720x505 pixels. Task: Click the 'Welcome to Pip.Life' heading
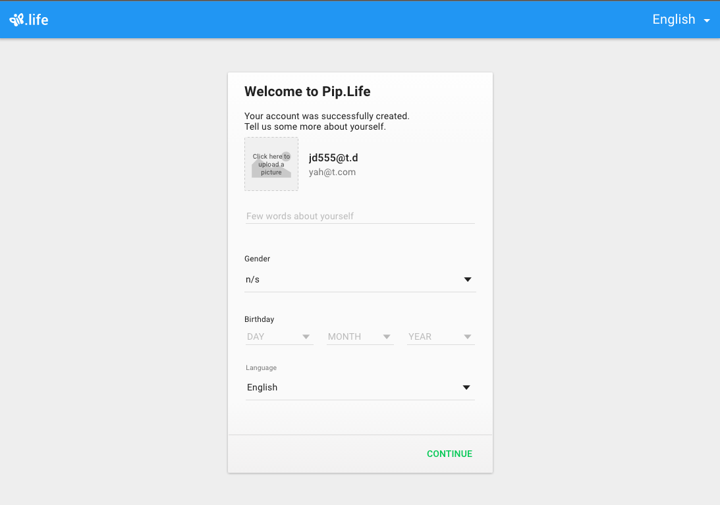307,92
